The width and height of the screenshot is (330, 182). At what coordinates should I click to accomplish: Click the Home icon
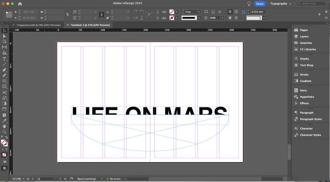pos(20,4)
